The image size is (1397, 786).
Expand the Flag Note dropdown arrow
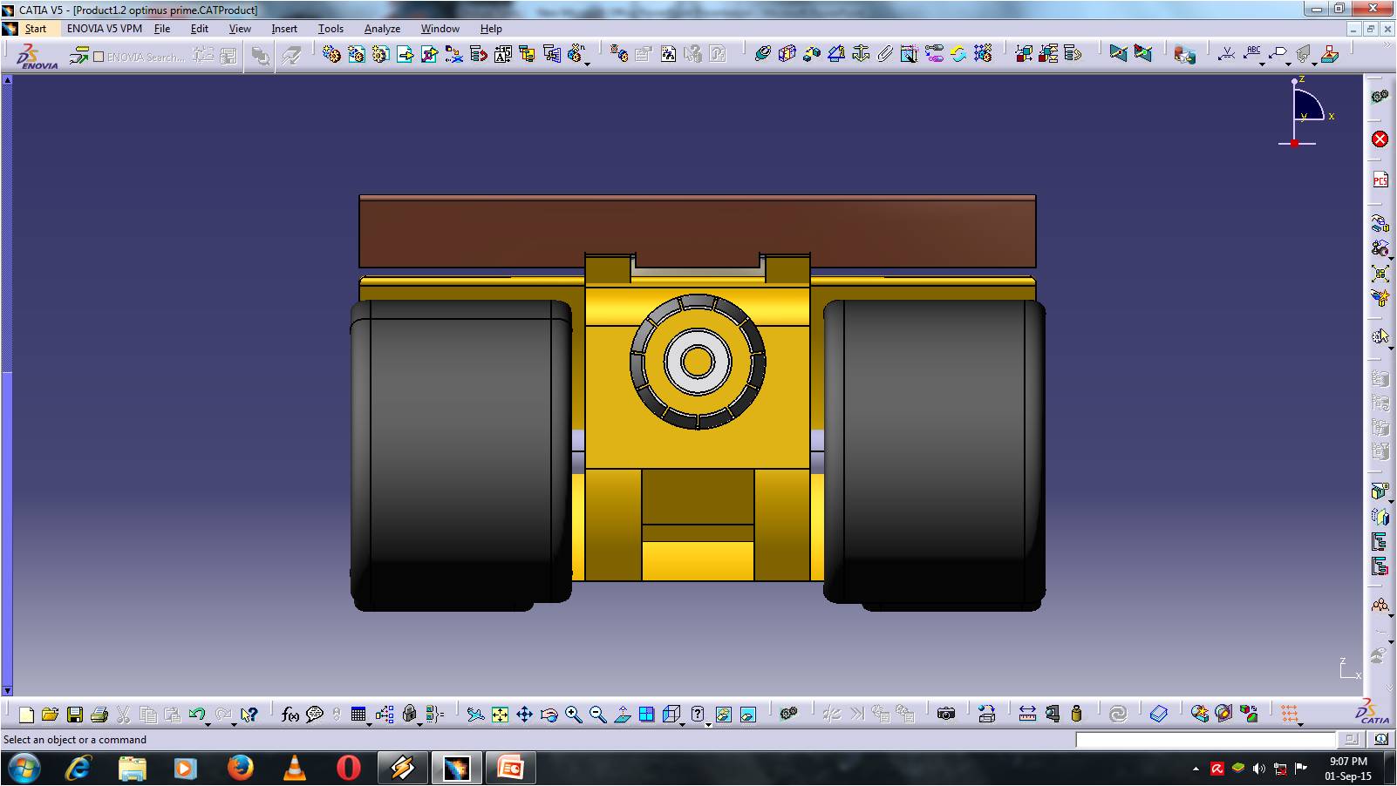[1287, 63]
